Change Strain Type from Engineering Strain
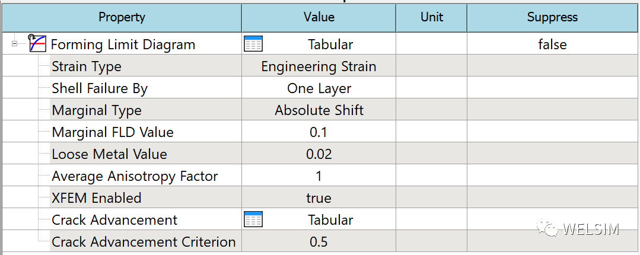 [319, 66]
